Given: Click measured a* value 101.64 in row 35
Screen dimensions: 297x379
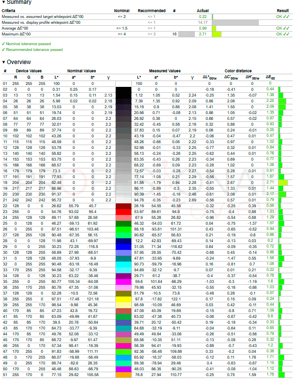Looking at the screenshot, I should coord(156,281).
